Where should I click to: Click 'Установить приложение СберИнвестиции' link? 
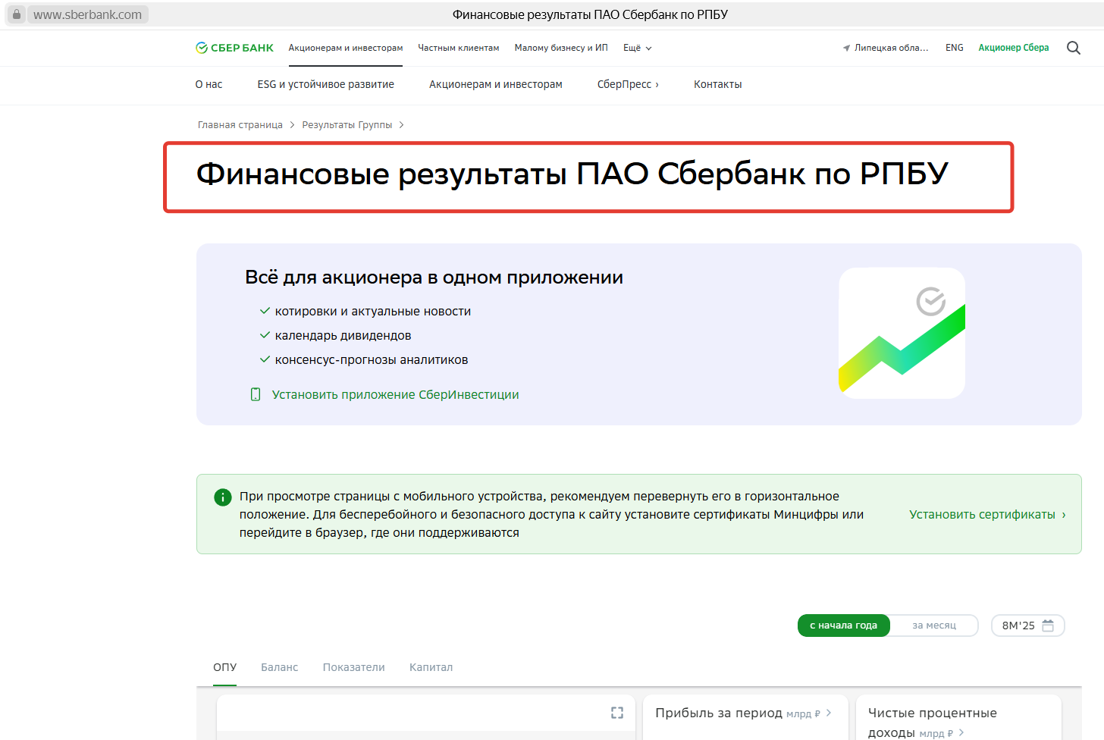tap(396, 394)
